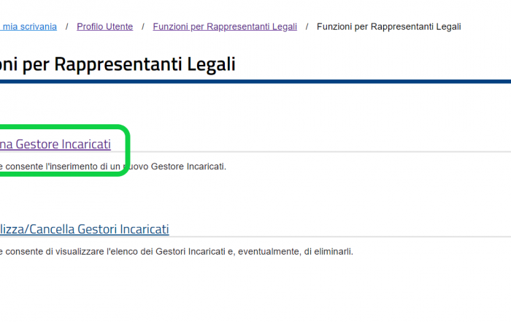Click the 'Gestore Incaricati' nomination link
The height and width of the screenshot is (322, 511).
pyautogui.click(x=55, y=144)
